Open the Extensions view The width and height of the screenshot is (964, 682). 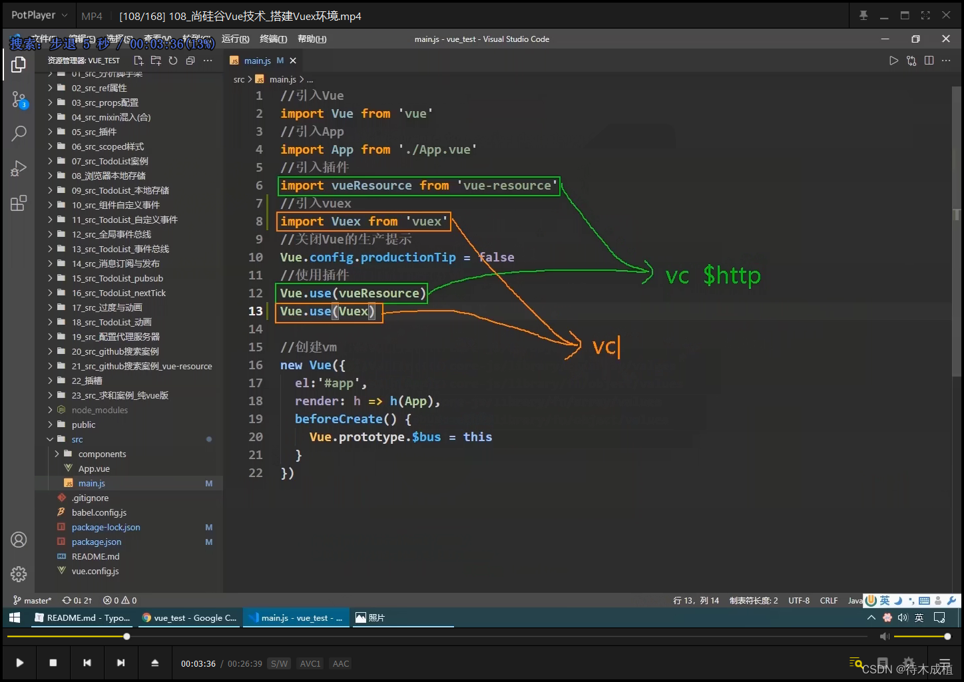19,203
